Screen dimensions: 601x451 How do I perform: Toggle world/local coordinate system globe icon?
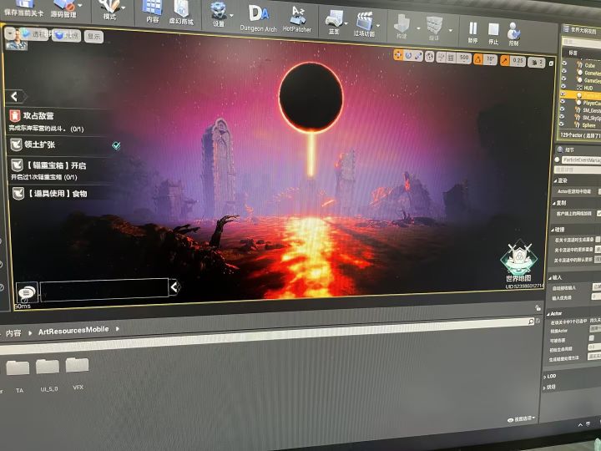(x=430, y=57)
